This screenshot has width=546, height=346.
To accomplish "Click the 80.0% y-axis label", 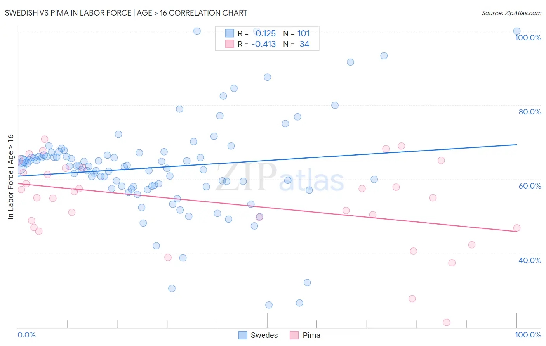I will point(530,112).
